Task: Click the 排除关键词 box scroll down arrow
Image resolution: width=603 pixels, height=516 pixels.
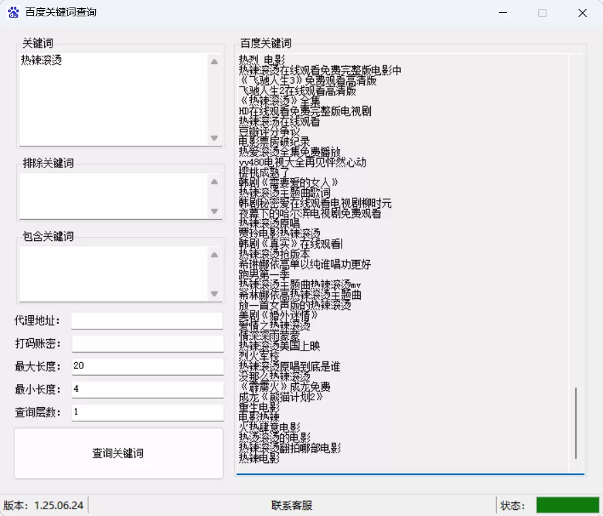Action: pyautogui.click(x=214, y=211)
